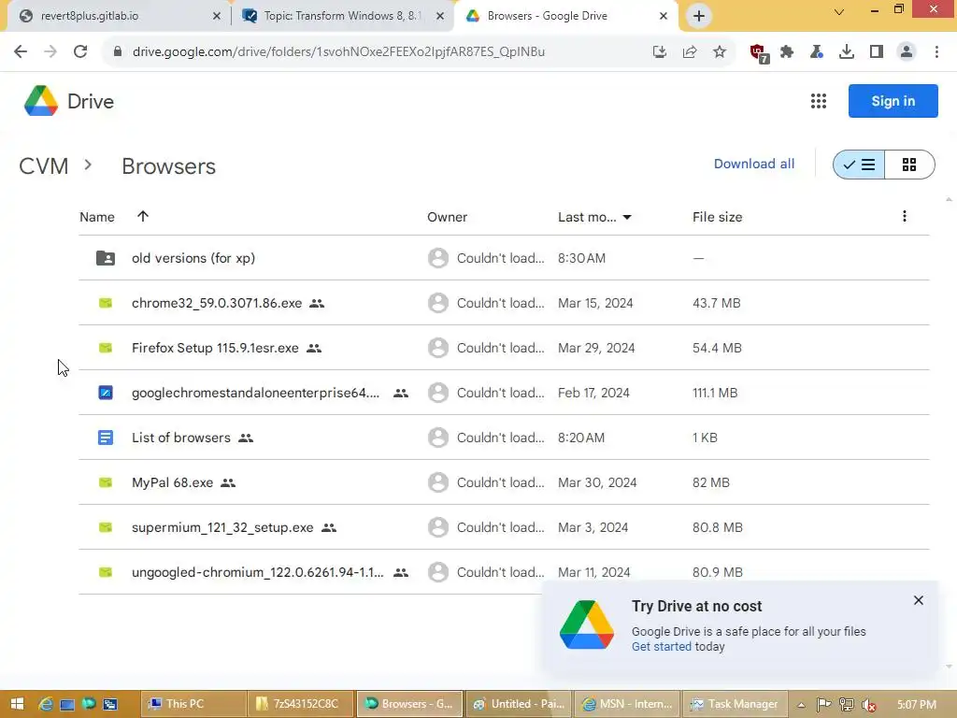Switch to Untitled - Paint in taskbar
The width and height of the screenshot is (957, 718).
click(518, 704)
